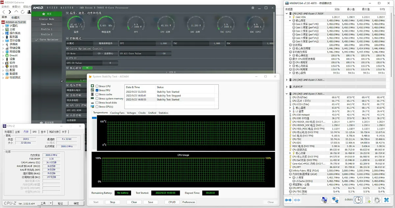Click GFX CO Value field
This screenshot has width=395, height=208.
[92, 63]
